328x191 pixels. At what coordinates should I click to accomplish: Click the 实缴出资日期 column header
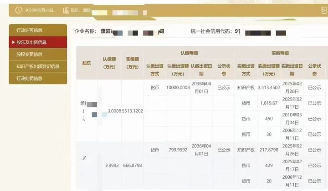pyautogui.click(x=292, y=70)
